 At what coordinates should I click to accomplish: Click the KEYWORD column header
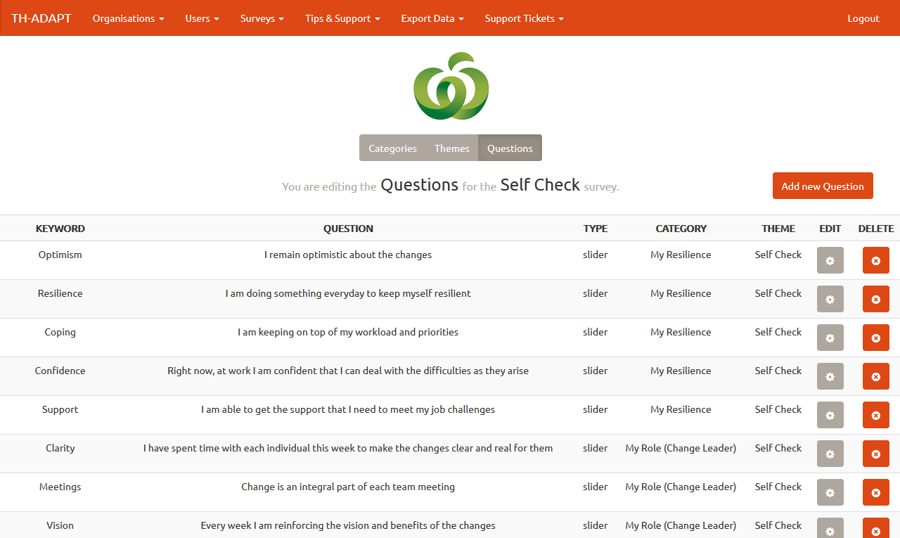click(x=60, y=229)
